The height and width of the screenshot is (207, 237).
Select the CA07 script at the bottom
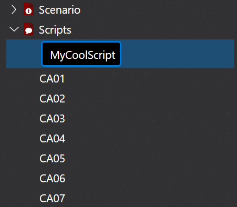coord(52,199)
